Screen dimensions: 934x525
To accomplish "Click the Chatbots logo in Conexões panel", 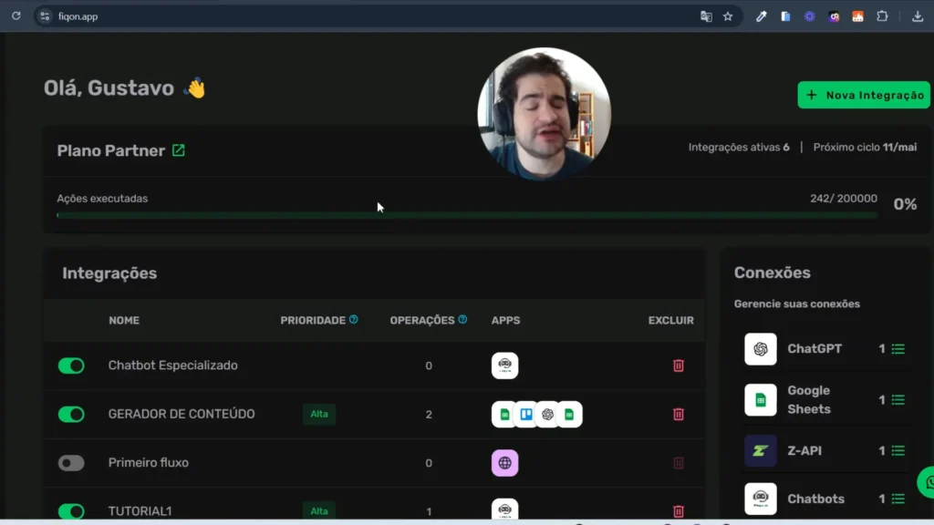I will [760, 499].
